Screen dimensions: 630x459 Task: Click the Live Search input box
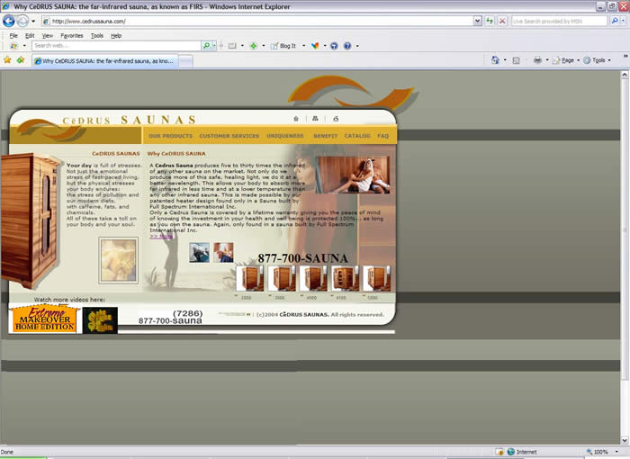(559, 21)
